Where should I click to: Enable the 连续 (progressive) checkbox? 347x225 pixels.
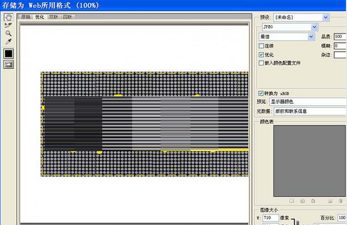click(x=261, y=46)
